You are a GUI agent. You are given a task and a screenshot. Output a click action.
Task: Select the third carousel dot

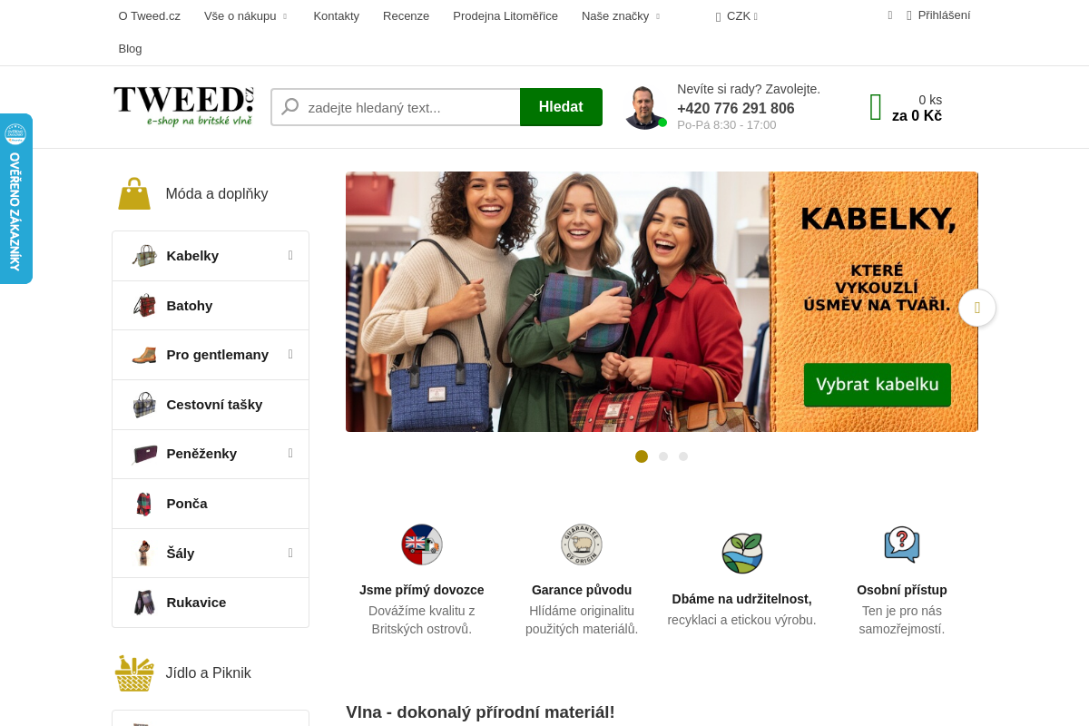click(x=683, y=456)
